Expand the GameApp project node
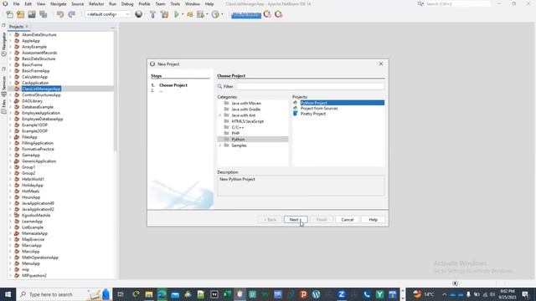Viewport: 536px width, 301px height. 10,155
